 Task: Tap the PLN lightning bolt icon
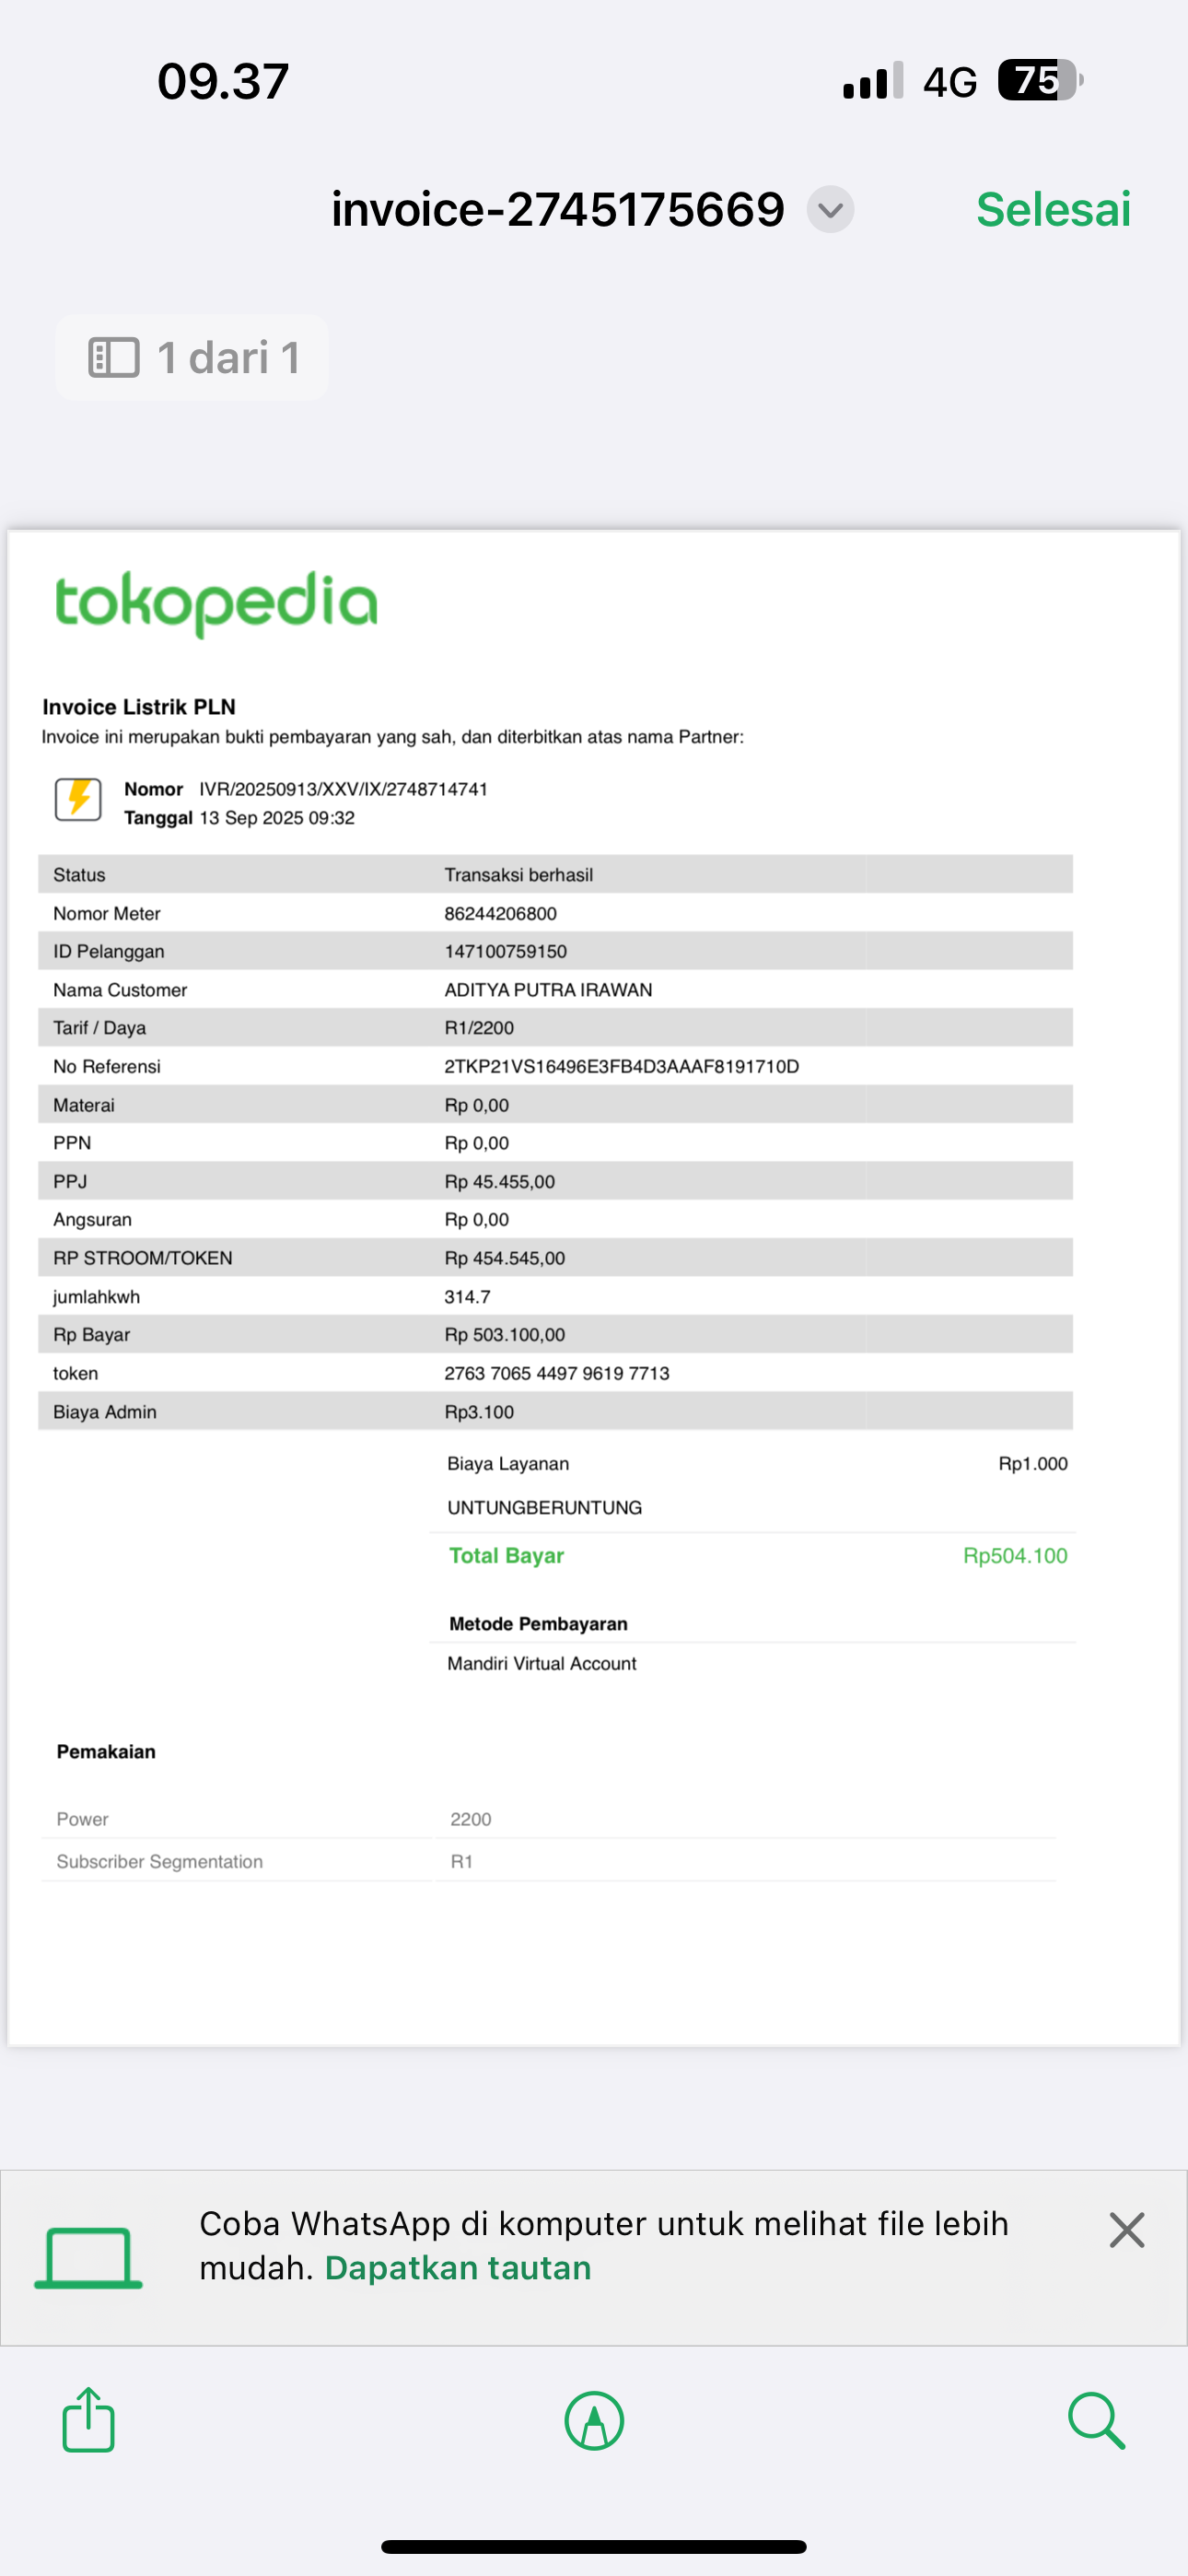(78, 799)
